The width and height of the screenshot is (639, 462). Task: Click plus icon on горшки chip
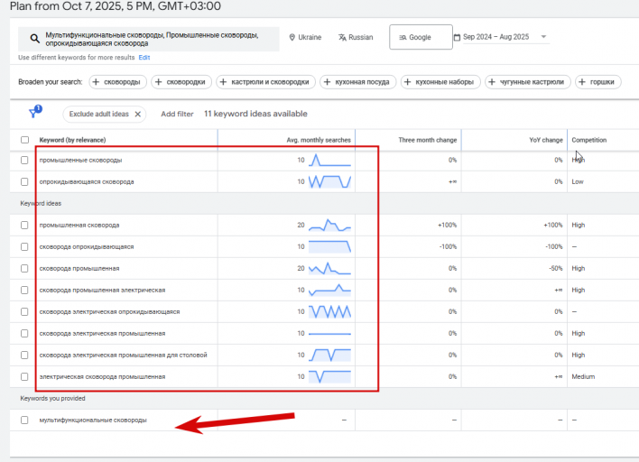tap(582, 82)
